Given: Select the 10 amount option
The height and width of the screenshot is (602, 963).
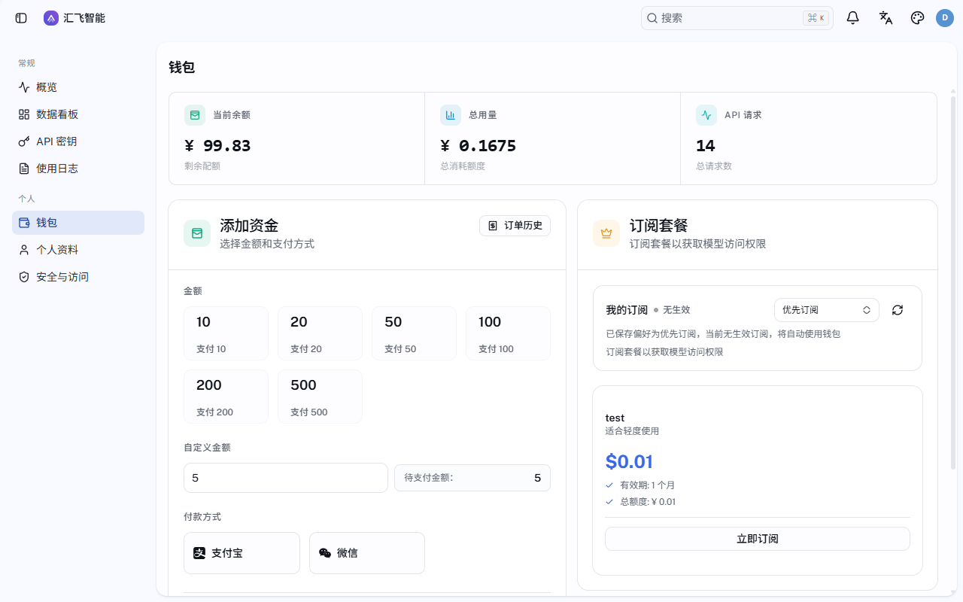Looking at the screenshot, I should pyautogui.click(x=226, y=333).
